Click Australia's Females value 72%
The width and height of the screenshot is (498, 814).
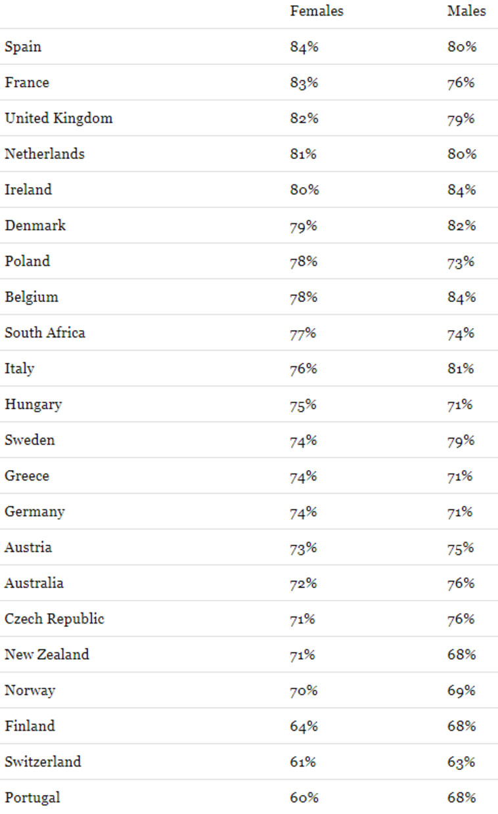[x=304, y=583]
